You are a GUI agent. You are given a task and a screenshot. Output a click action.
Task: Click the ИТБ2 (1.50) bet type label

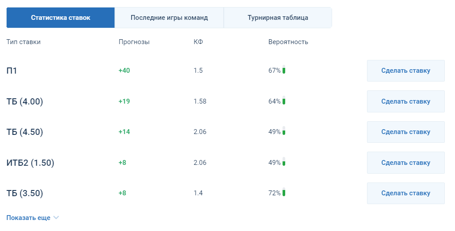click(30, 163)
